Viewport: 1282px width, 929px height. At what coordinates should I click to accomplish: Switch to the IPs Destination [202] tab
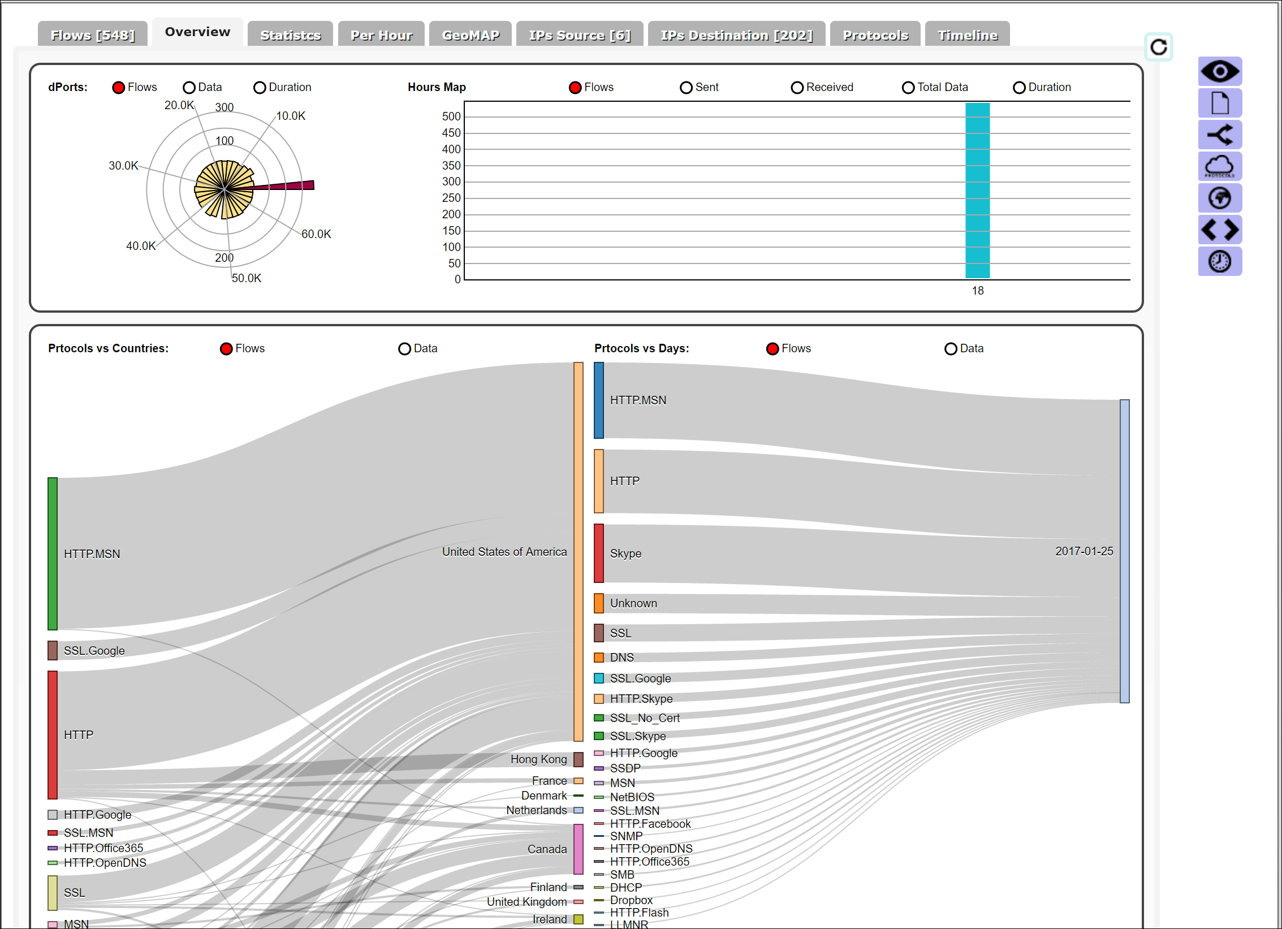tap(736, 34)
